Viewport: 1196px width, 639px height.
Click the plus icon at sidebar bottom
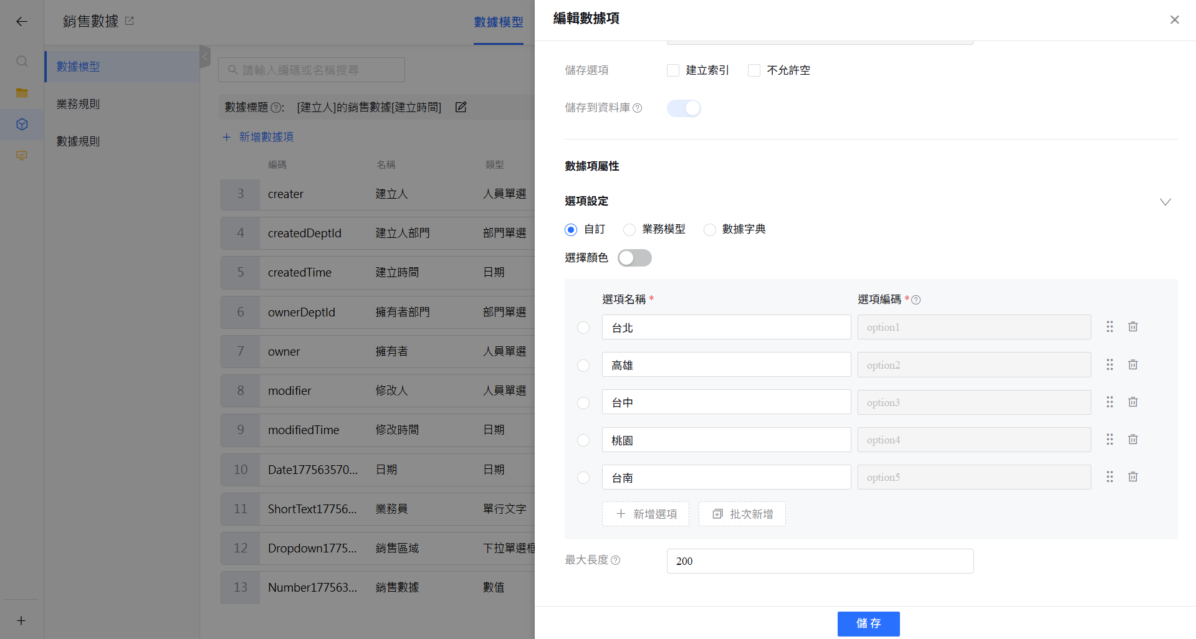[x=21, y=620]
